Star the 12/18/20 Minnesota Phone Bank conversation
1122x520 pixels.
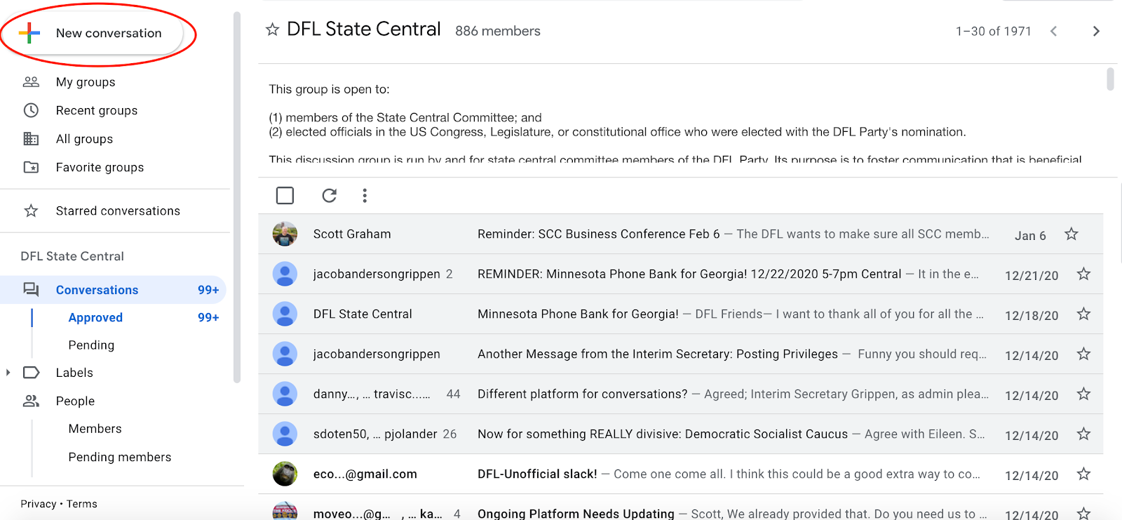(1083, 314)
